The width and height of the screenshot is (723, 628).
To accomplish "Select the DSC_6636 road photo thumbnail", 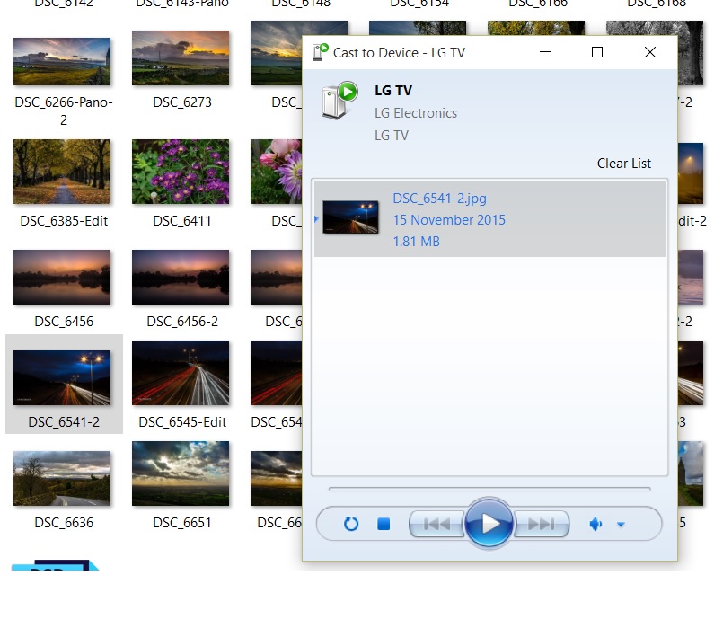I will (62, 479).
